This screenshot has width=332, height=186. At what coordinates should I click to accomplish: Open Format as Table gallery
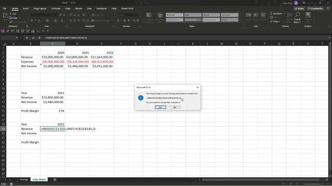pyautogui.click(x=160, y=17)
